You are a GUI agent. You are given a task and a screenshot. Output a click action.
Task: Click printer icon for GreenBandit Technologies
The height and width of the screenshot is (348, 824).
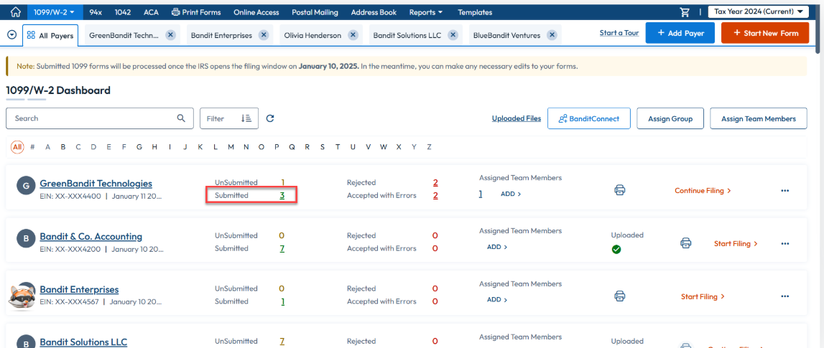click(x=619, y=190)
